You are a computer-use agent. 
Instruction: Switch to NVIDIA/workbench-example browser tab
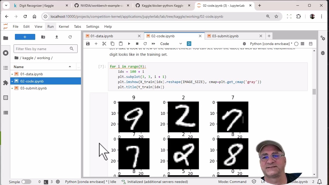(x=102, y=5)
